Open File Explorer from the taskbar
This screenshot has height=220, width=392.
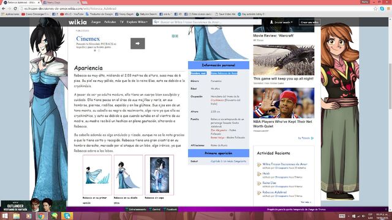pos(17,216)
